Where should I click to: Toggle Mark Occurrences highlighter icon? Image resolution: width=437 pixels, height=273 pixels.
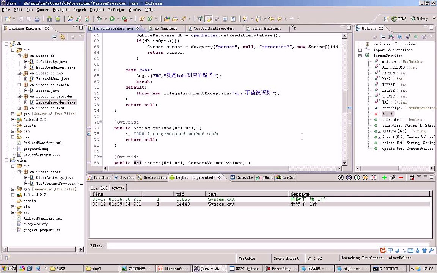209,19
